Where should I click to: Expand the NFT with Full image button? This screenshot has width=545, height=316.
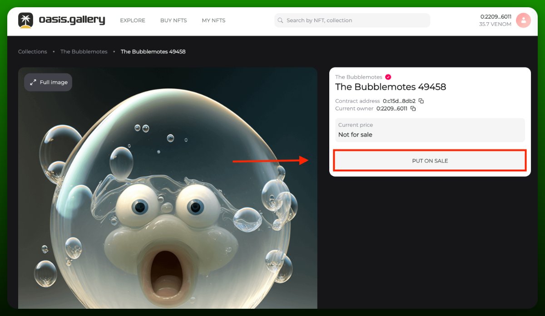tap(48, 82)
